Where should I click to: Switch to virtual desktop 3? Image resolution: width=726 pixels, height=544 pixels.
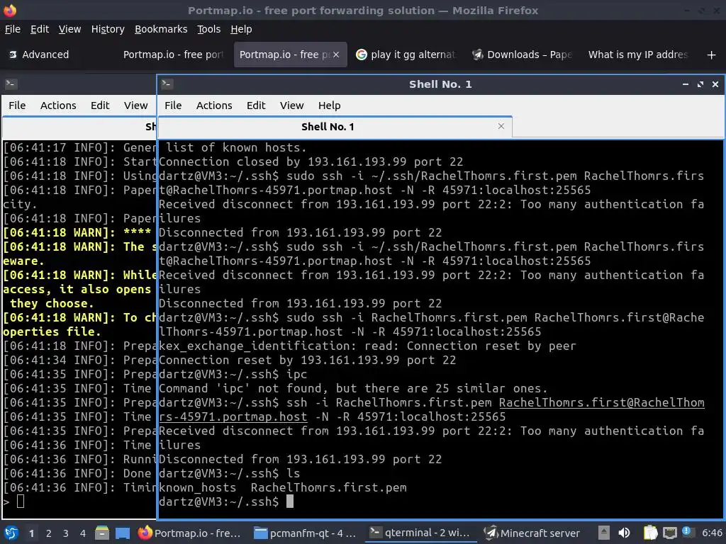point(65,533)
